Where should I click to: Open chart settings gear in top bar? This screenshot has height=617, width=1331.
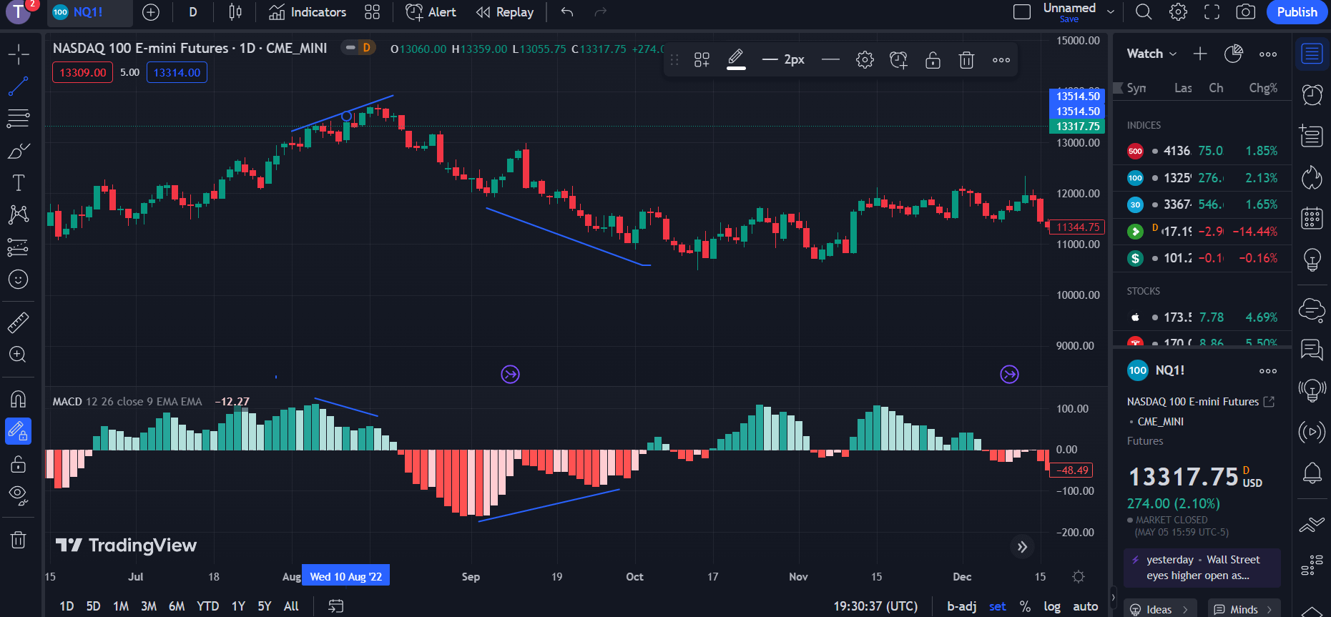point(1178,12)
